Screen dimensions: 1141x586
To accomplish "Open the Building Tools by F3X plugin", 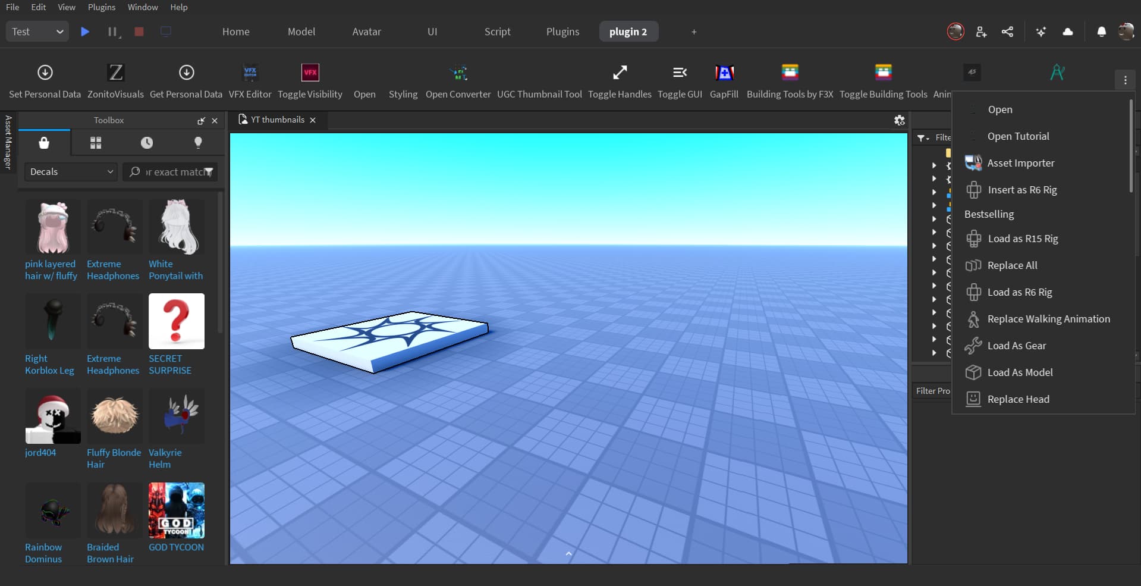I will [x=790, y=79].
